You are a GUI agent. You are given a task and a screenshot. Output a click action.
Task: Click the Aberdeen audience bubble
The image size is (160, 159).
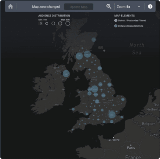point(94,40)
